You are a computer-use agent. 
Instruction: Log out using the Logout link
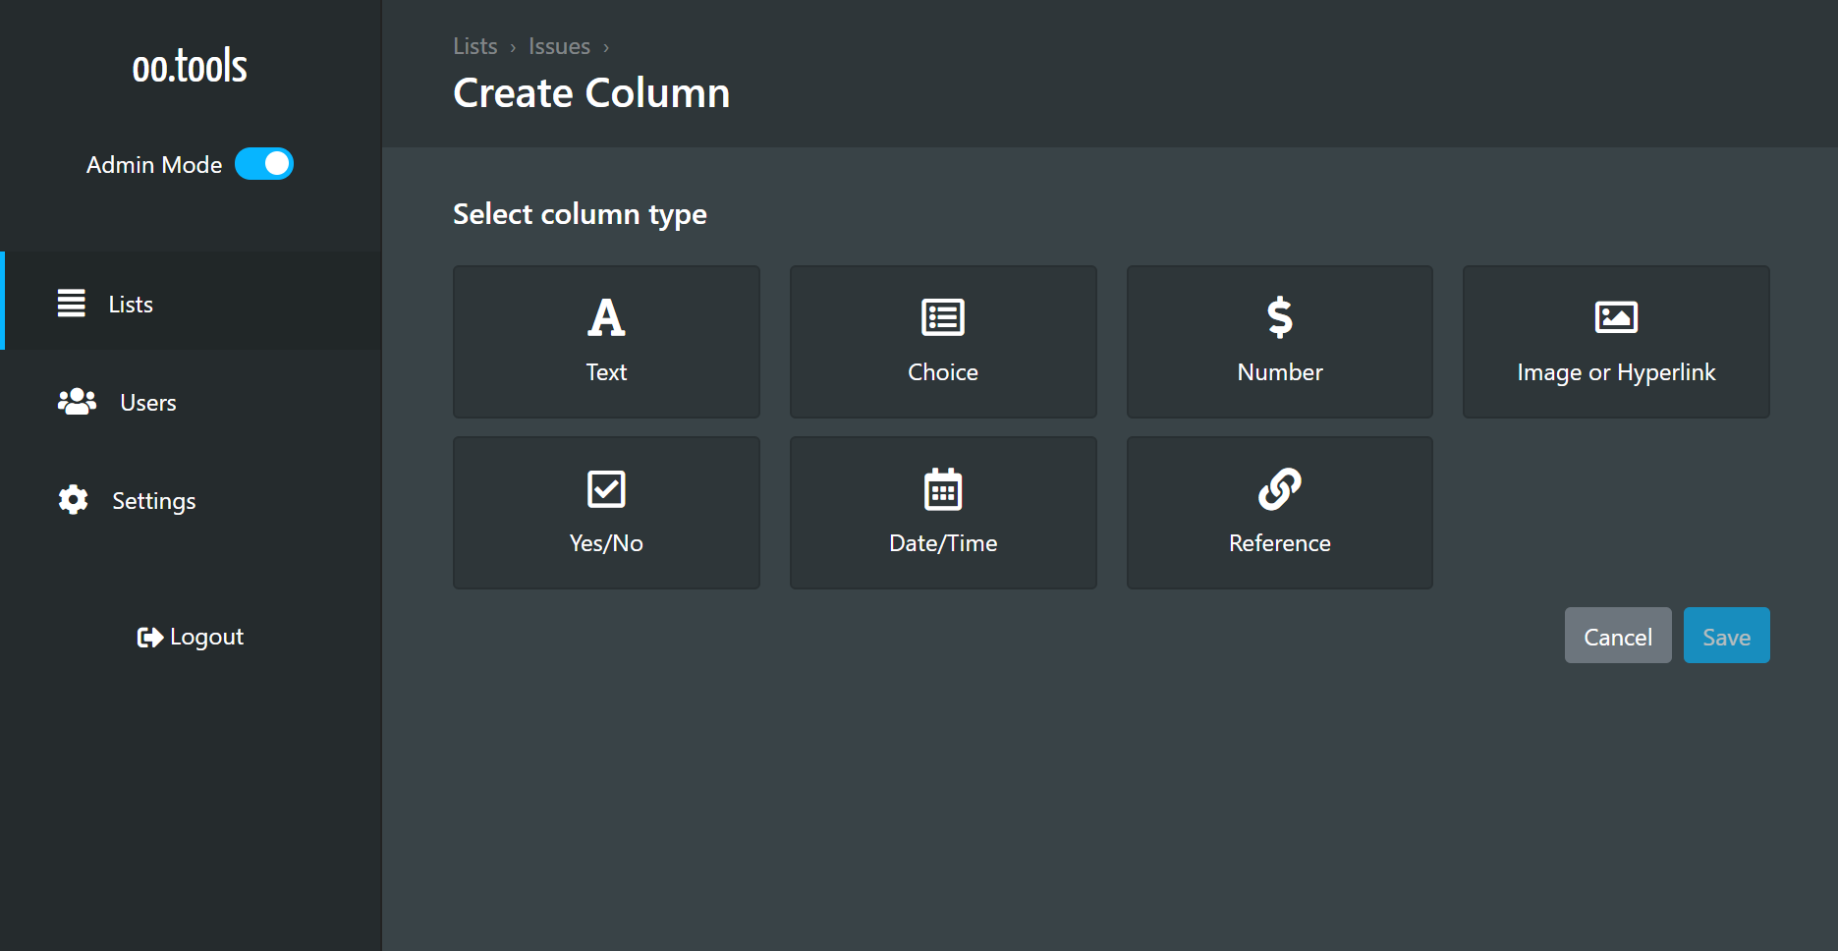(x=191, y=637)
